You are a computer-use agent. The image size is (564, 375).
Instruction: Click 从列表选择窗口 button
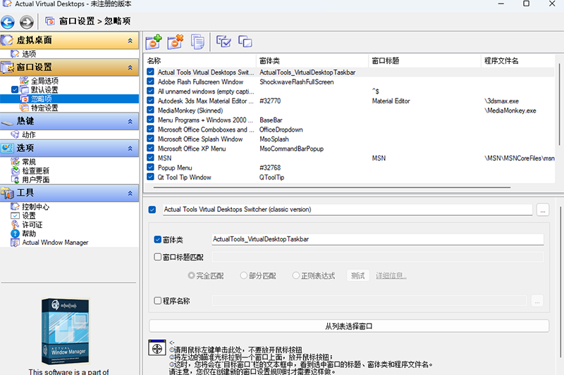pos(349,326)
